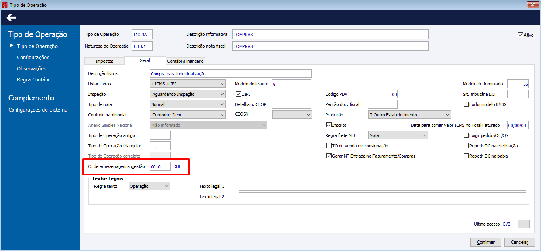Open Configurações de Sistema link

(38, 110)
